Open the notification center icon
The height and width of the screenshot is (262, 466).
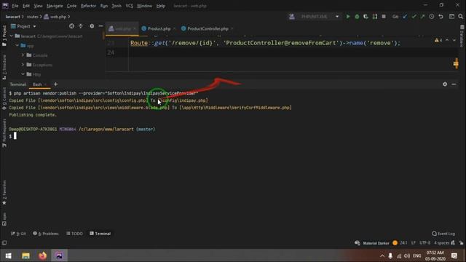pos(454,255)
